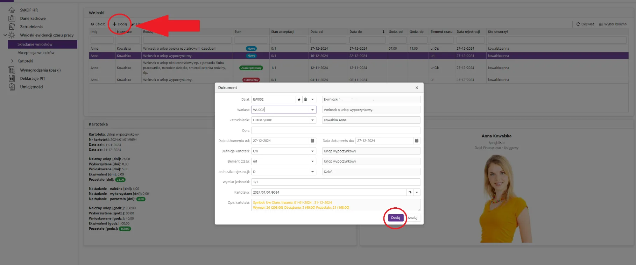This screenshot has width=636, height=265.
Task: Click the Odśwież refresh icon
Action: point(578,24)
